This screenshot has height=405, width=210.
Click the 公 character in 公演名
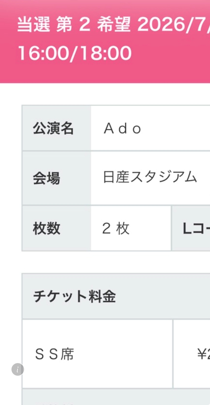(39, 128)
